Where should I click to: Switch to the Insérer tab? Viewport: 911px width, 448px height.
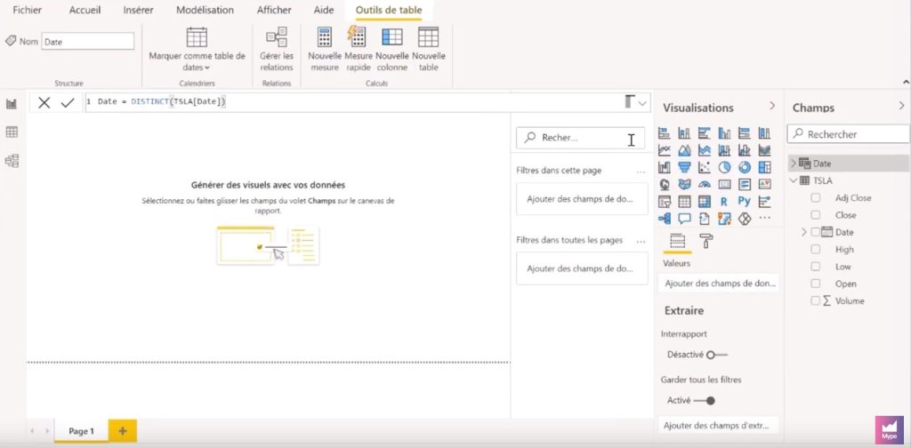pos(138,10)
